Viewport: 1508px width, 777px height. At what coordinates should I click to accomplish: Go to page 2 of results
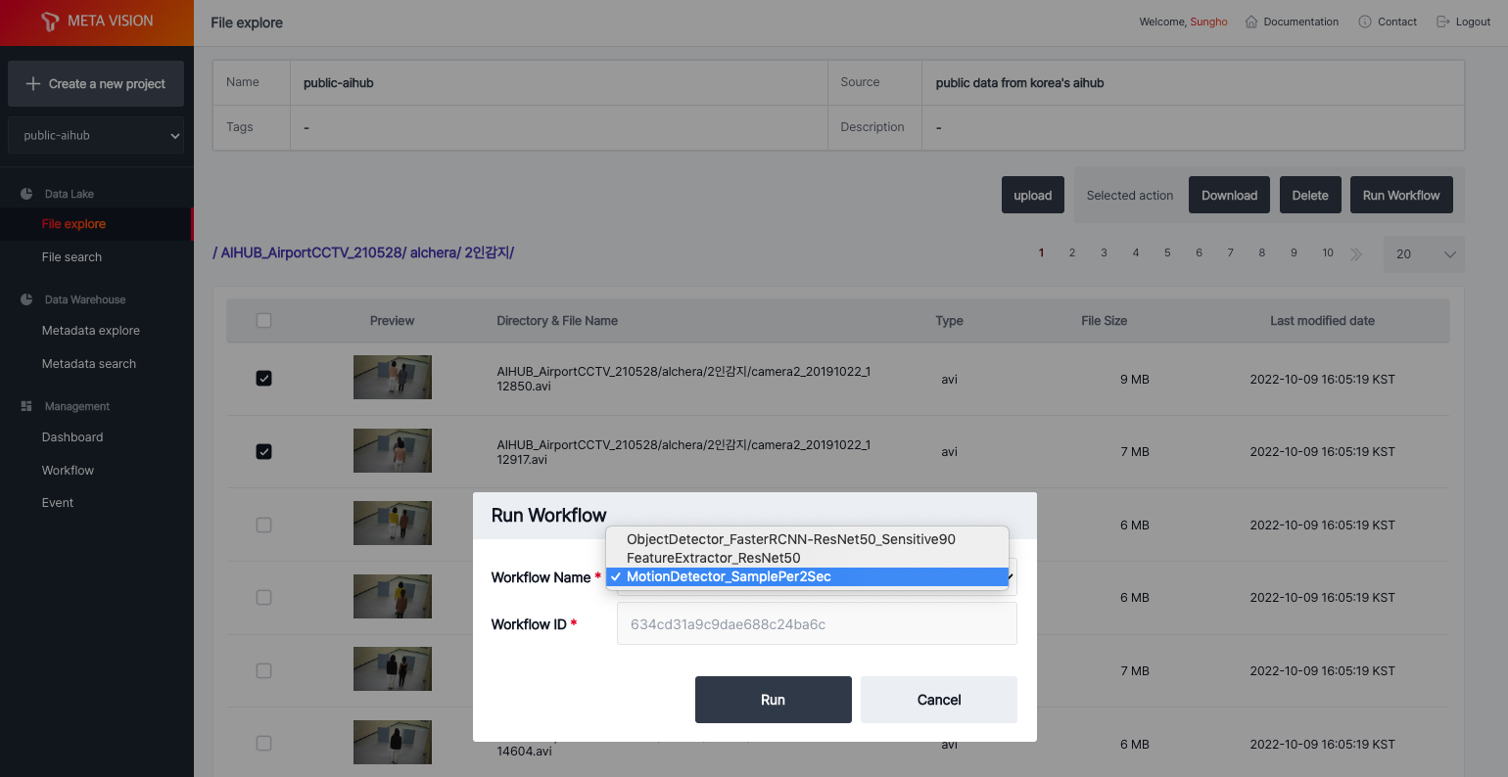(1072, 252)
